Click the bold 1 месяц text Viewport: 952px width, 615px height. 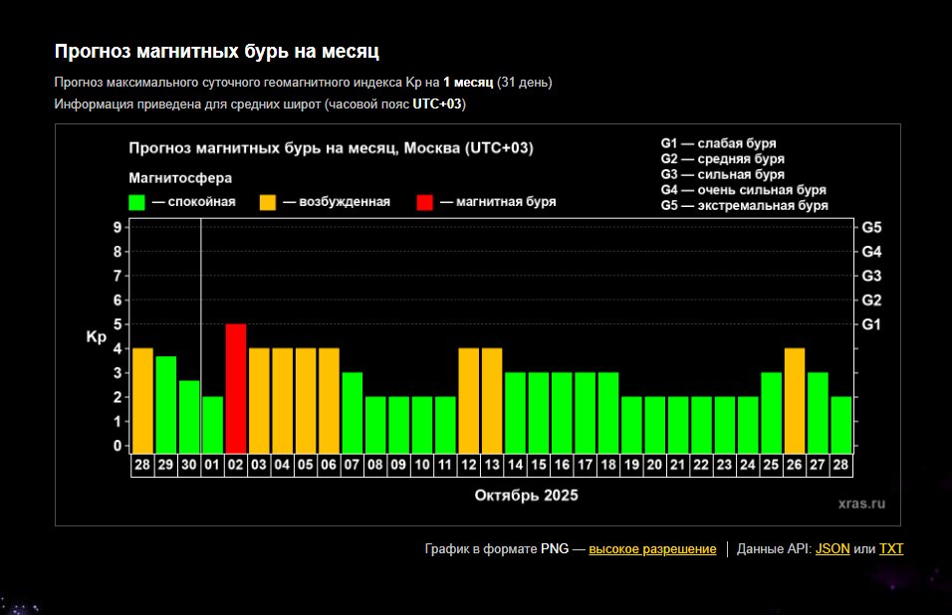pos(467,83)
